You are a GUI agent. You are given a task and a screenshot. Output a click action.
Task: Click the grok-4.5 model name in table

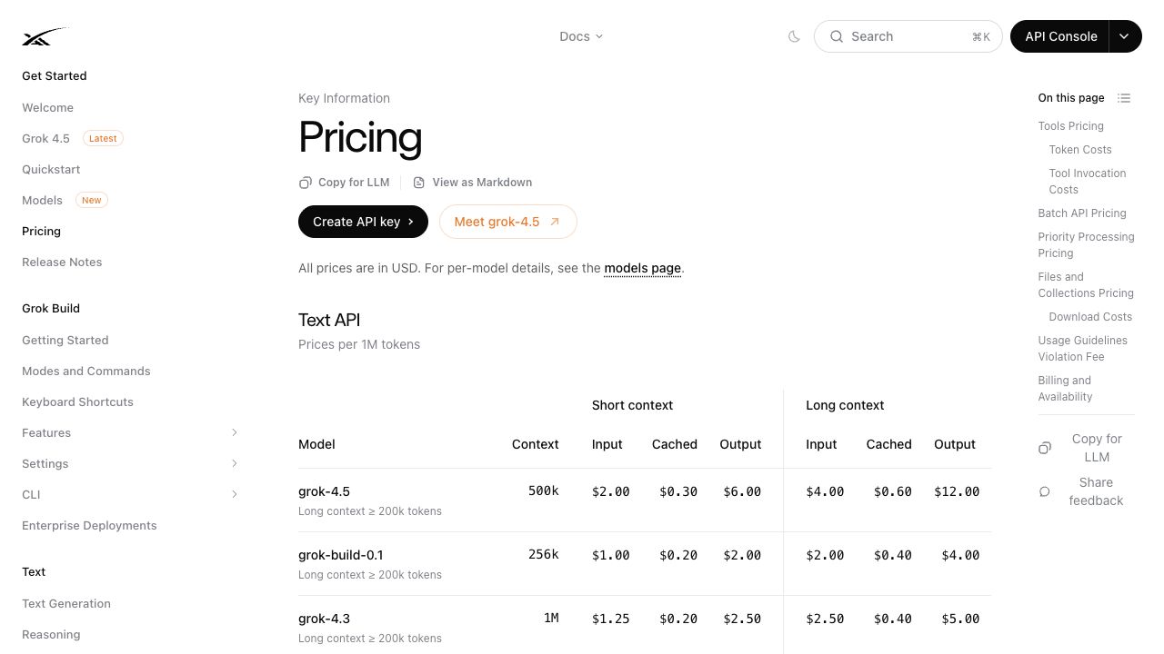pos(324,491)
